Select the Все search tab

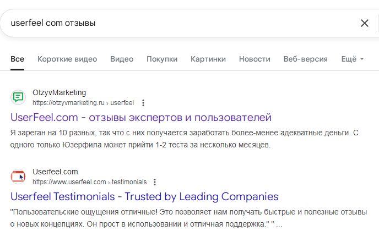tap(17, 59)
